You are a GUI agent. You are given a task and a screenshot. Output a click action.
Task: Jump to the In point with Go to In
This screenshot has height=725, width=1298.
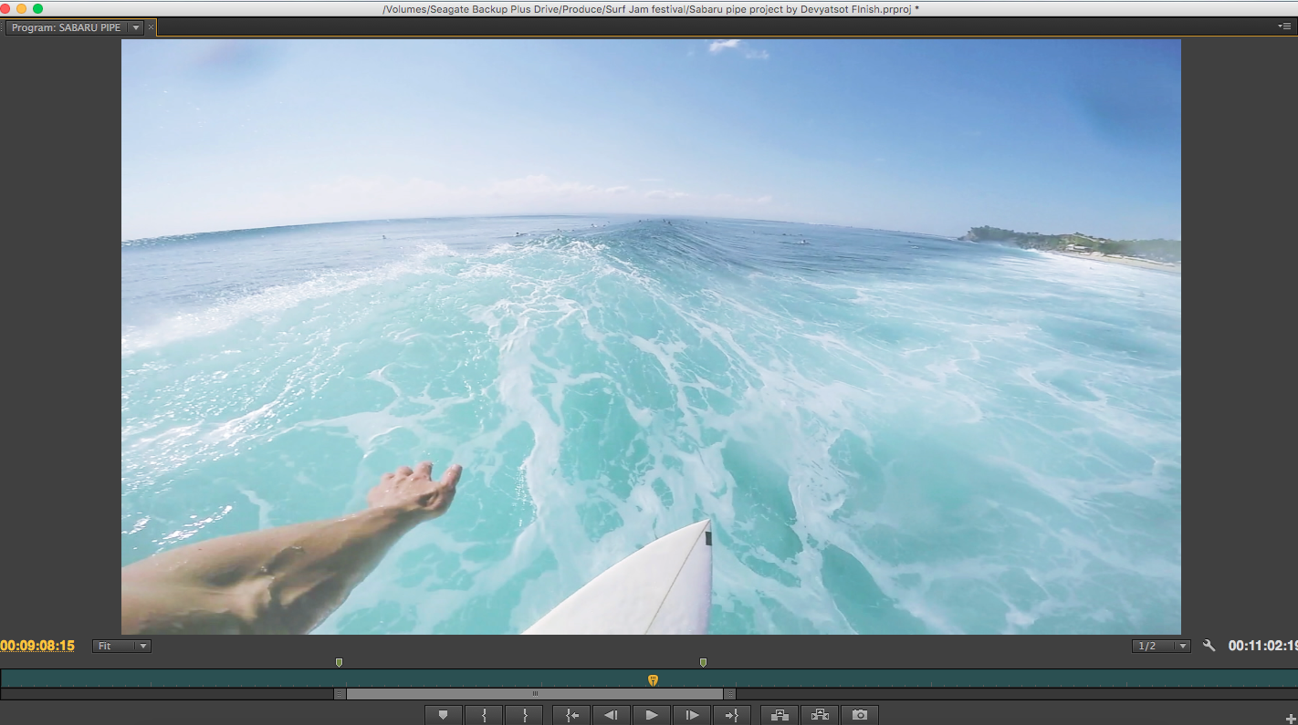point(571,716)
